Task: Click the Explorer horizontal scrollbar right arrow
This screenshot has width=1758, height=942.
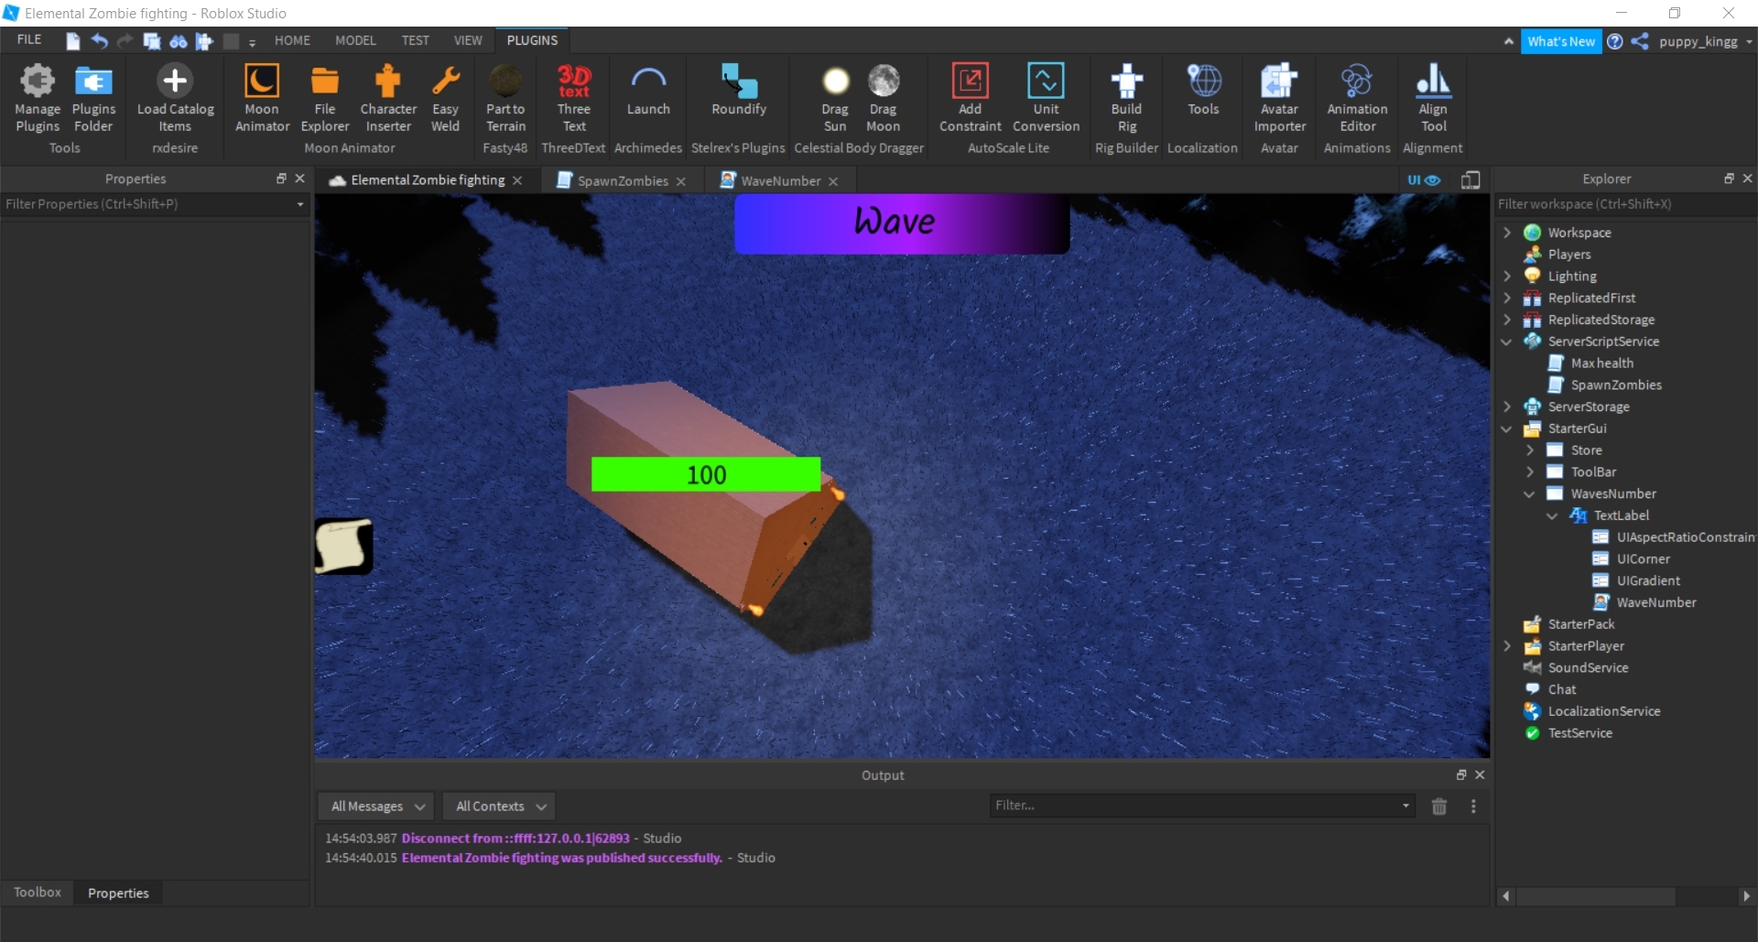Action: pyautogui.click(x=1746, y=896)
